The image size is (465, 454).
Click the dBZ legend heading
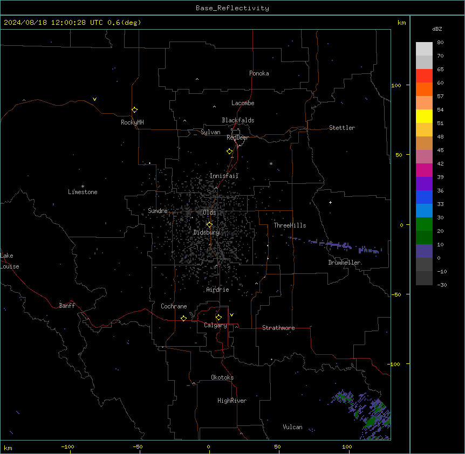437,29
